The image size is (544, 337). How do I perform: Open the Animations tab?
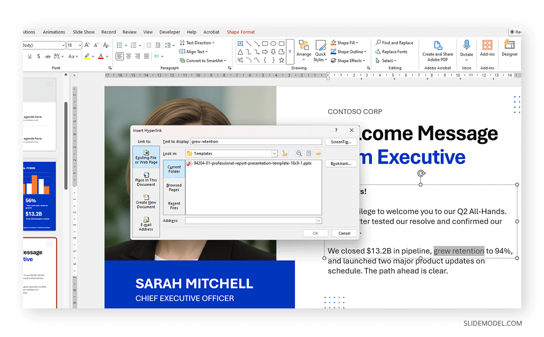[54, 32]
